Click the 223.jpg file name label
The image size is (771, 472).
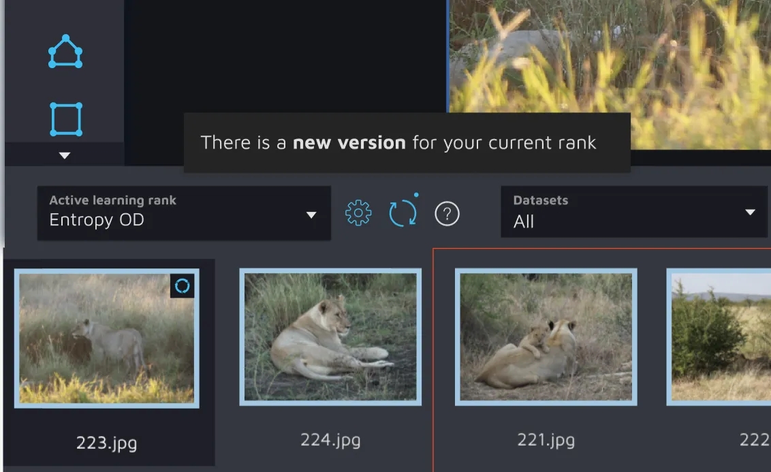pyautogui.click(x=106, y=443)
